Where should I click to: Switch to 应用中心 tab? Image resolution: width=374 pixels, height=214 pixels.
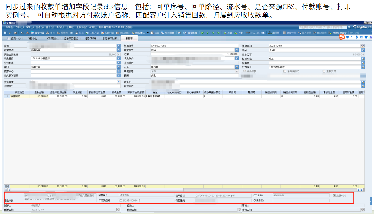pyautogui.click(x=14, y=38)
